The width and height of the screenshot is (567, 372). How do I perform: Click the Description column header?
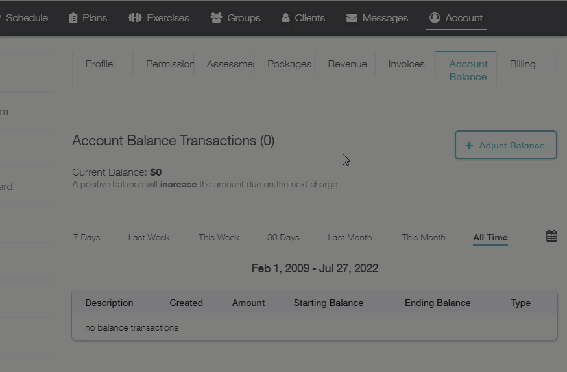[x=109, y=303]
